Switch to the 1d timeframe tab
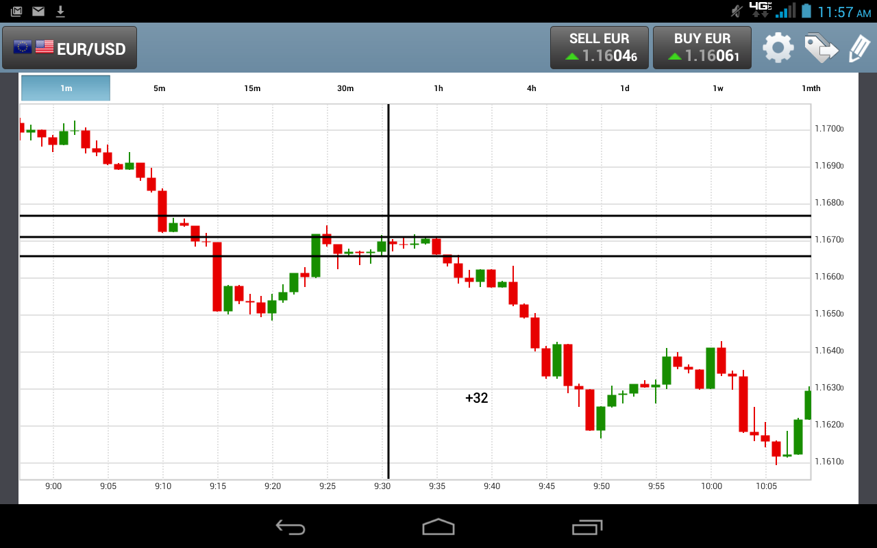Viewport: 877px width, 548px height. 625,88
